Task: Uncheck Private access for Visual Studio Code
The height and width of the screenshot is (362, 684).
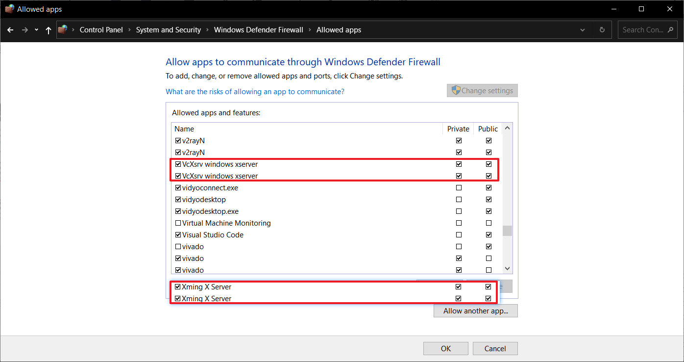Action: click(x=459, y=234)
